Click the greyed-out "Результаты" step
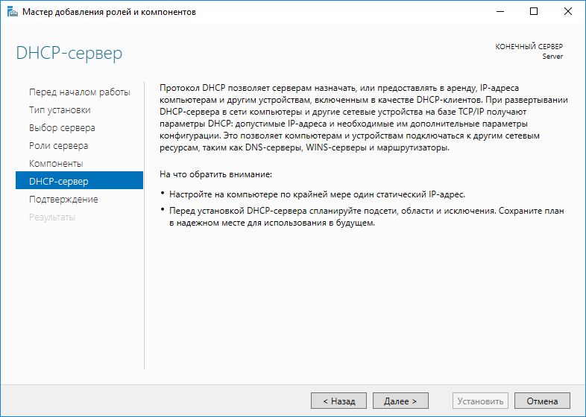 click(51, 217)
